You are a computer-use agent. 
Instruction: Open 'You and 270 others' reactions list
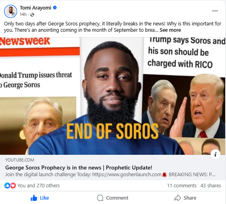point(39,186)
